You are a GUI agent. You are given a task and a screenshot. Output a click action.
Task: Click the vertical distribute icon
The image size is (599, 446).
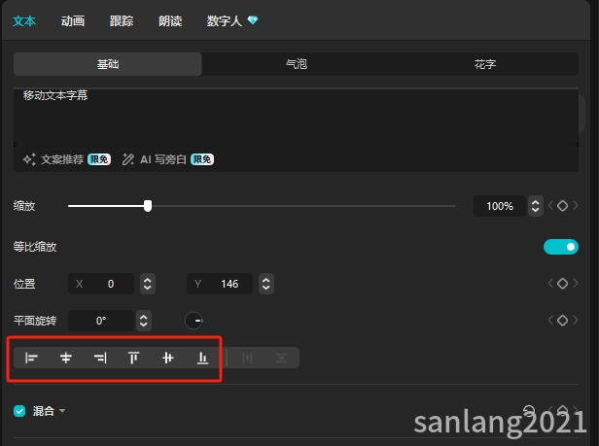[x=282, y=358]
